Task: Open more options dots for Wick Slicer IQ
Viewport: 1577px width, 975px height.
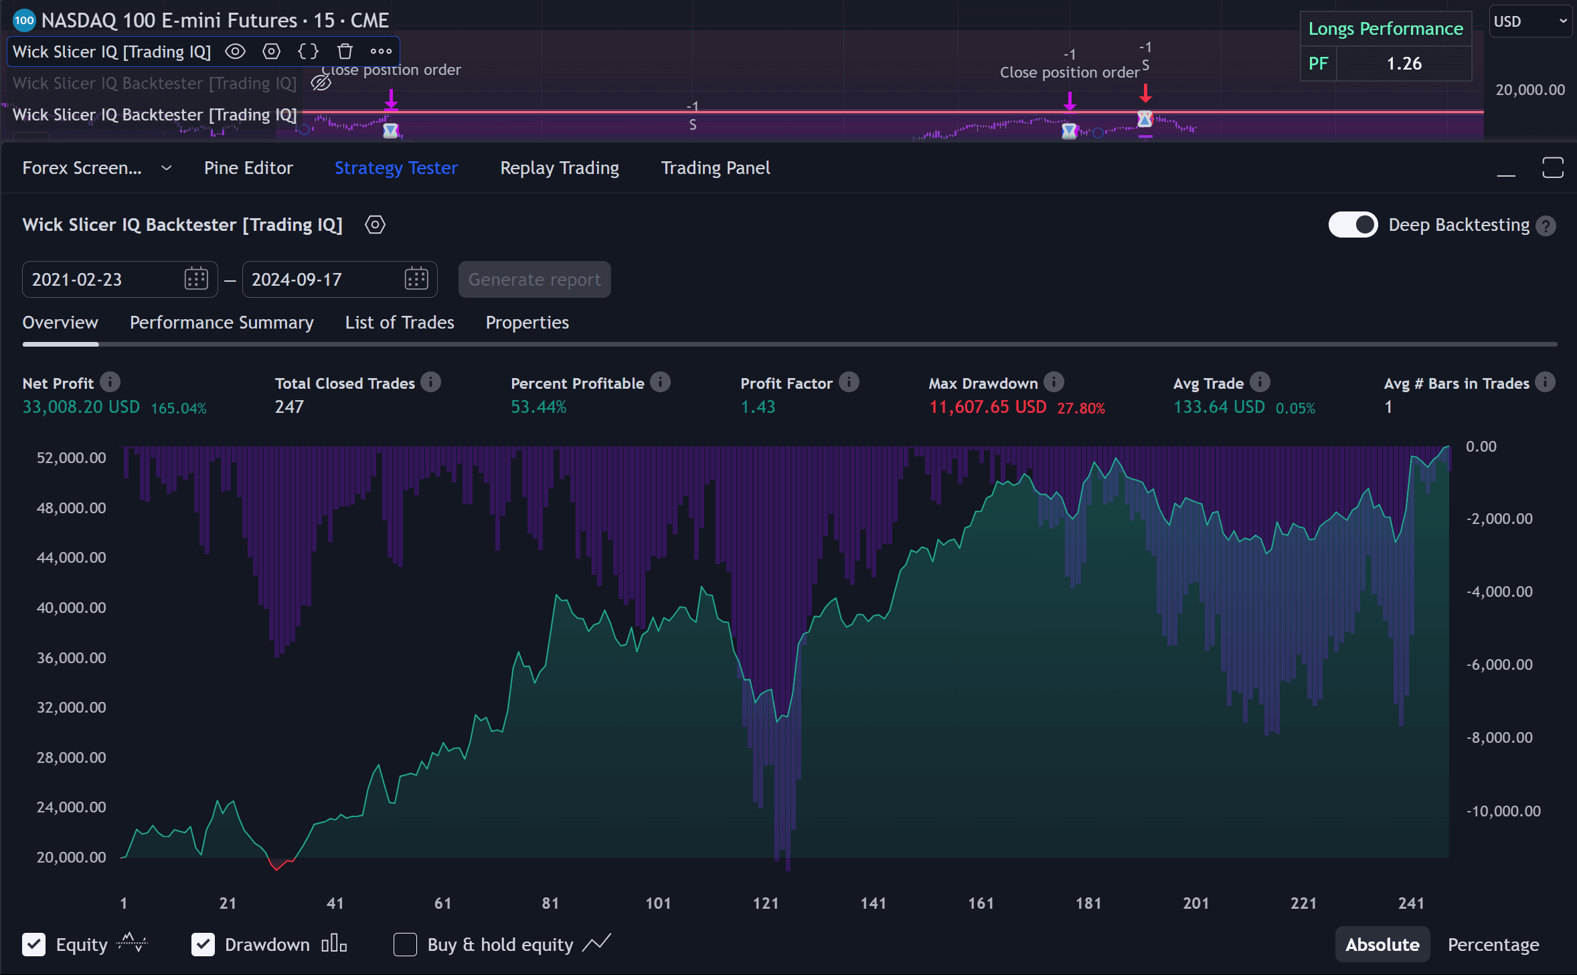Action: (x=381, y=52)
